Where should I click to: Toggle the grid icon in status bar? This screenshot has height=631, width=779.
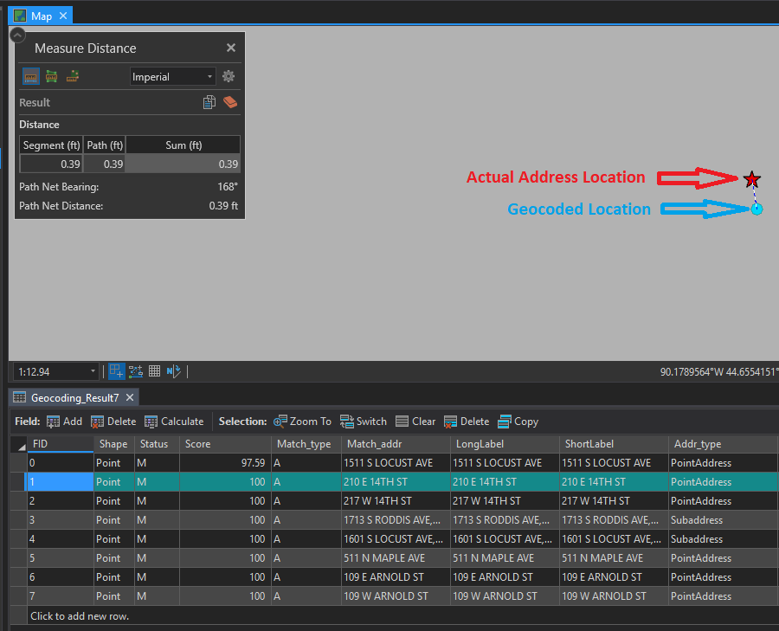tap(155, 371)
